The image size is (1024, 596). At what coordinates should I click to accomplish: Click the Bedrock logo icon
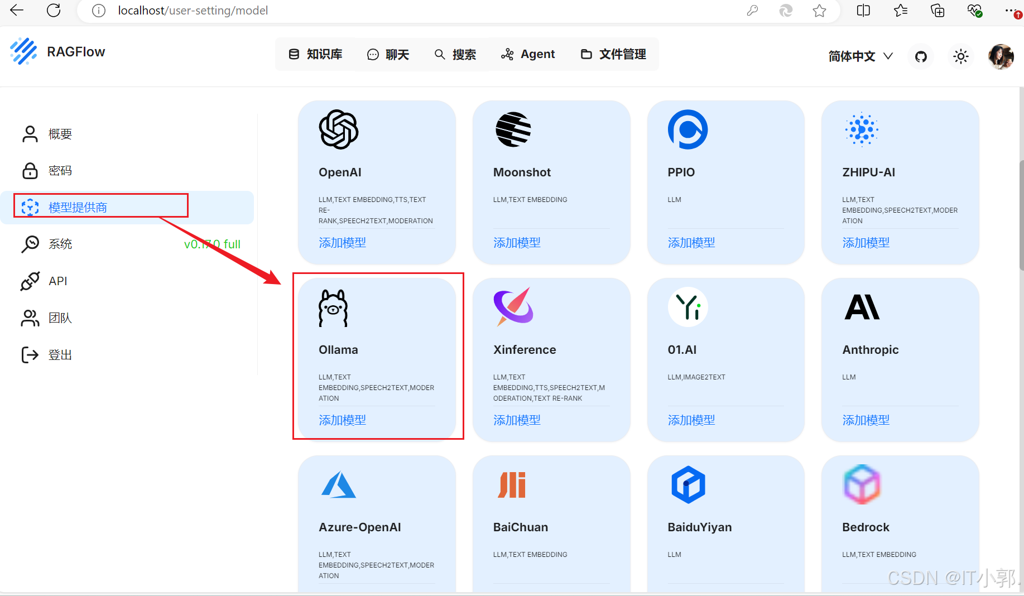[x=862, y=484]
